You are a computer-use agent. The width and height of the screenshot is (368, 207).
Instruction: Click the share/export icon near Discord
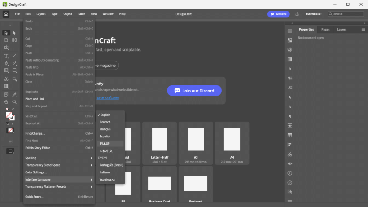[297, 14]
